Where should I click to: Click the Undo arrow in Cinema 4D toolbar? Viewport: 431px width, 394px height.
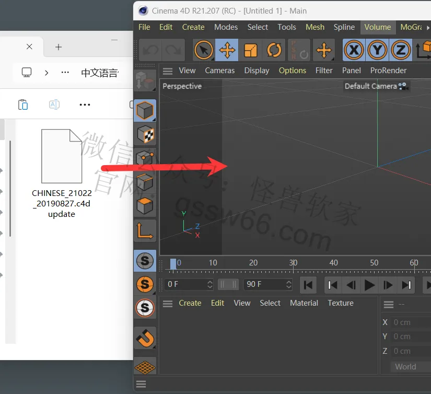(x=150, y=50)
